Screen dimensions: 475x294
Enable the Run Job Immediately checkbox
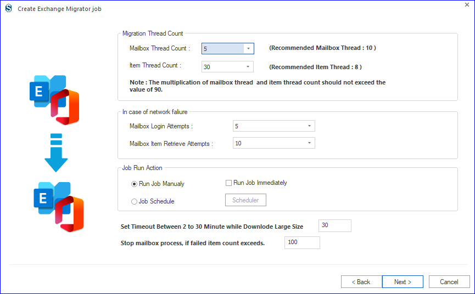[229, 183]
